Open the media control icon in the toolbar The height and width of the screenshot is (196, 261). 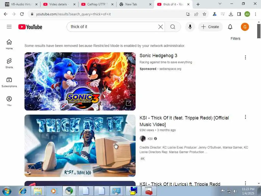223,14
